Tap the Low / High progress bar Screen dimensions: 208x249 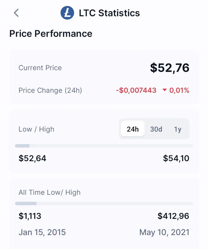104,146
